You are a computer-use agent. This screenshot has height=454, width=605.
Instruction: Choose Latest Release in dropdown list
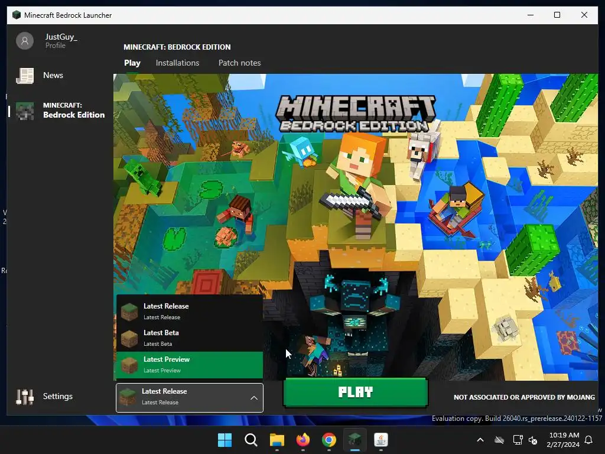point(190,312)
